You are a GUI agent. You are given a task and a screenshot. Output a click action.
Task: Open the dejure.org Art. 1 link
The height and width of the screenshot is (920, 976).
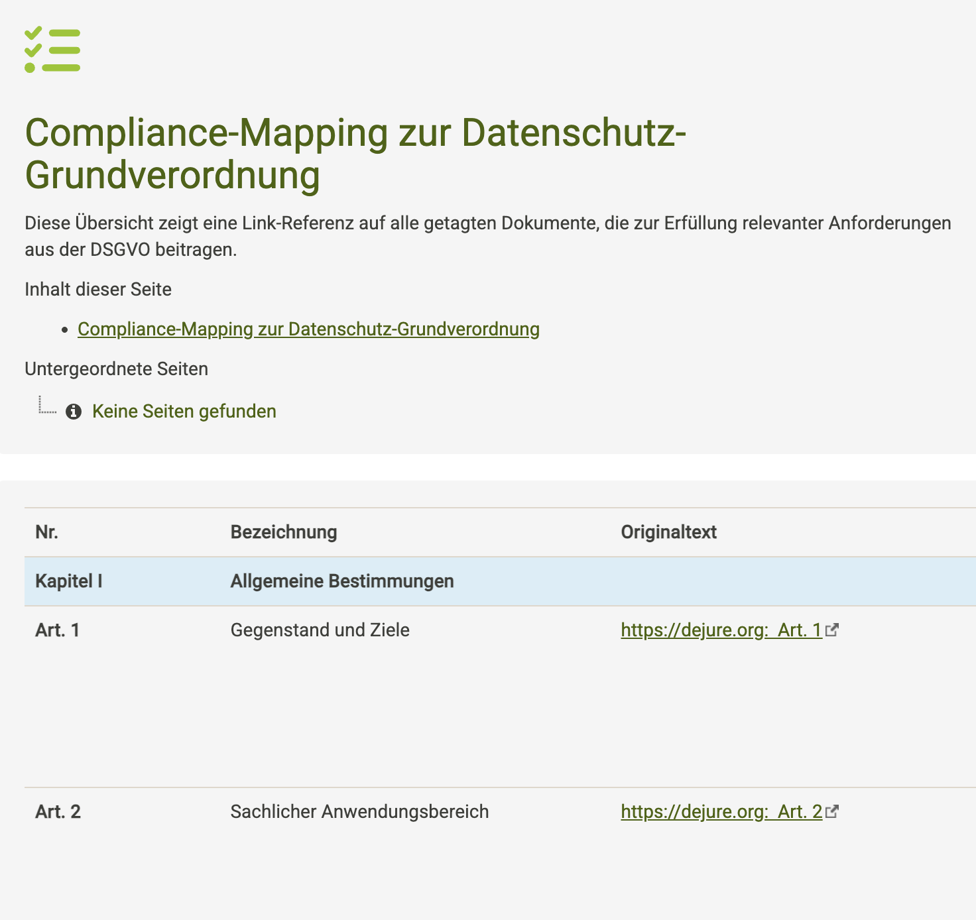pyautogui.click(x=721, y=630)
